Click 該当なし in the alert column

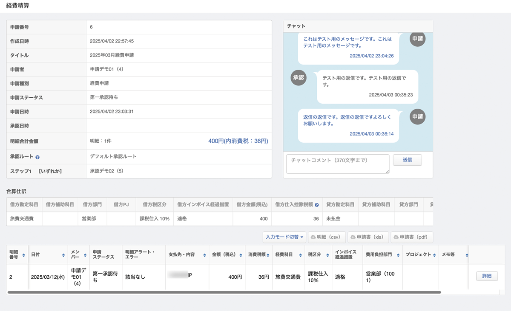tap(135, 277)
